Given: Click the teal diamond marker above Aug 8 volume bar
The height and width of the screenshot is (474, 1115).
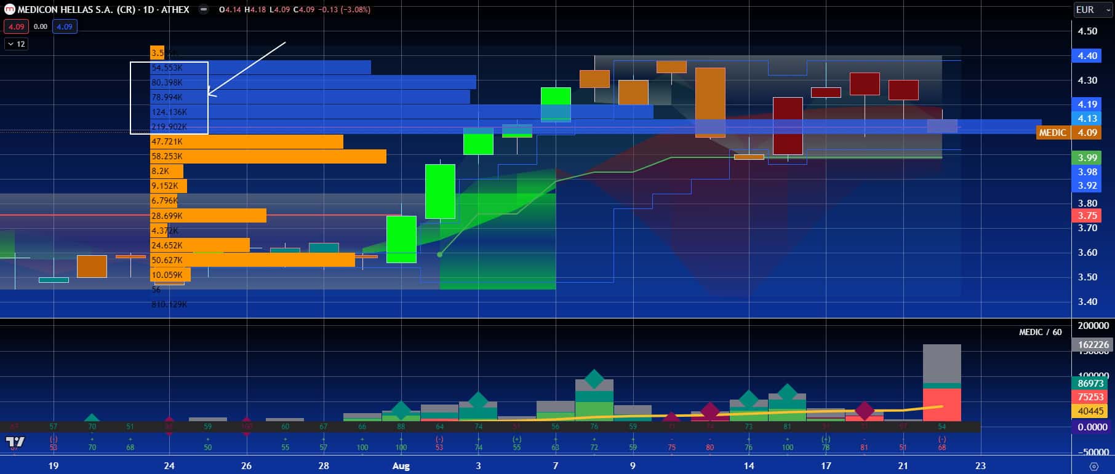Looking at the screenshot, I should pyautogui.click(x=594, y=379).
